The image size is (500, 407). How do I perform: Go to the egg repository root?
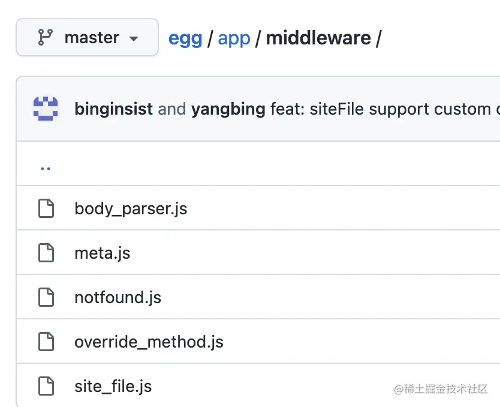coord(185,38)
